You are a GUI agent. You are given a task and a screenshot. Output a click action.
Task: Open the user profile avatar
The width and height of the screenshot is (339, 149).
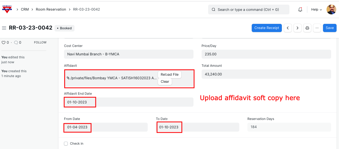331,9
